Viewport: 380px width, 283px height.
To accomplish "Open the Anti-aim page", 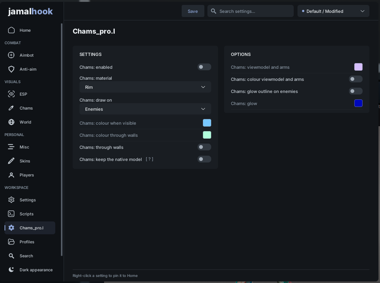I will tap(30, 69).
